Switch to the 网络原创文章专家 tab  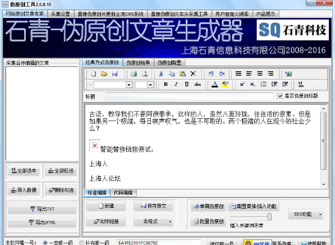[25, 13]
